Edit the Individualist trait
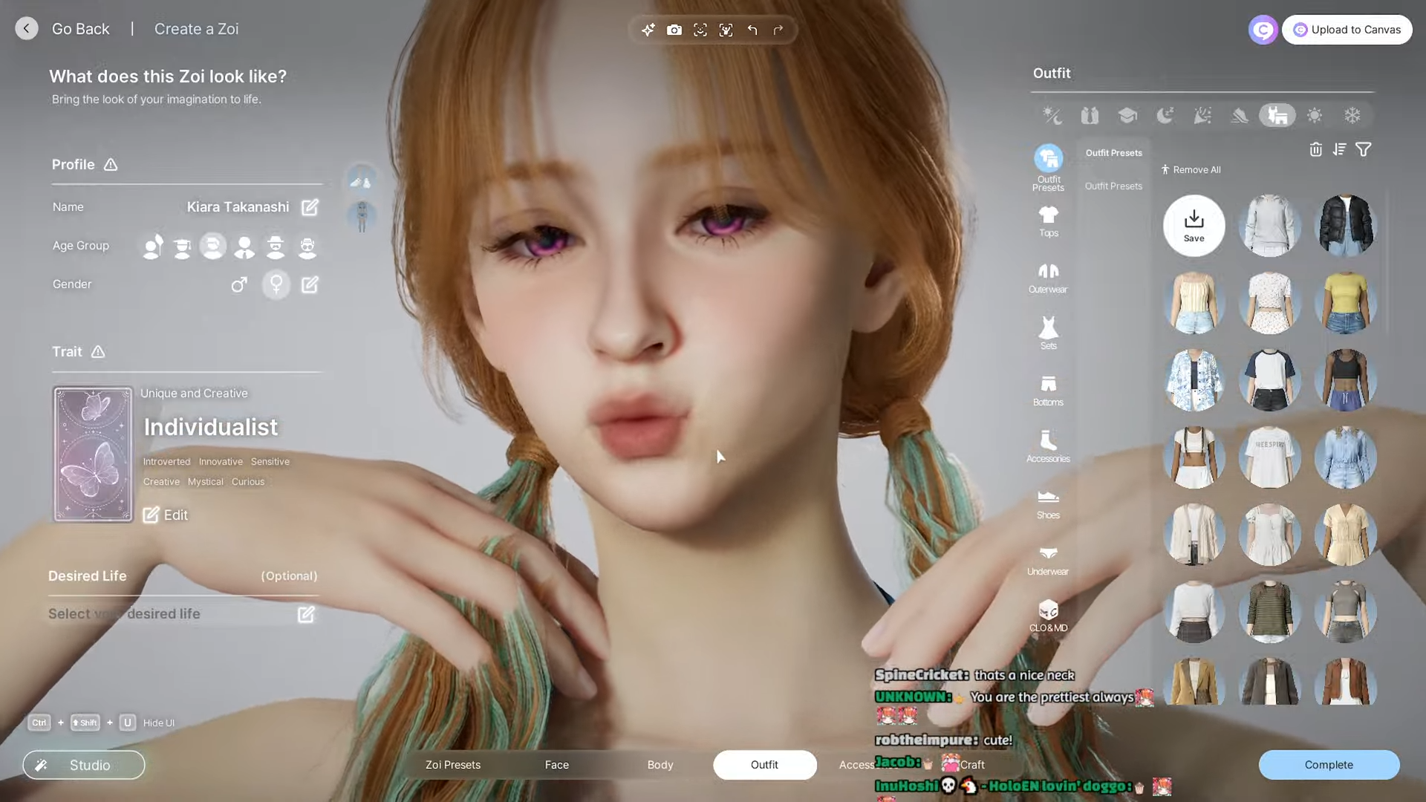The image size is (1426, 802). [x=166, y=515]
